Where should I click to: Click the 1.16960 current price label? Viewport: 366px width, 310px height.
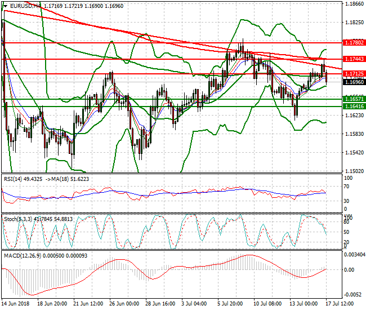click(354, 82)
